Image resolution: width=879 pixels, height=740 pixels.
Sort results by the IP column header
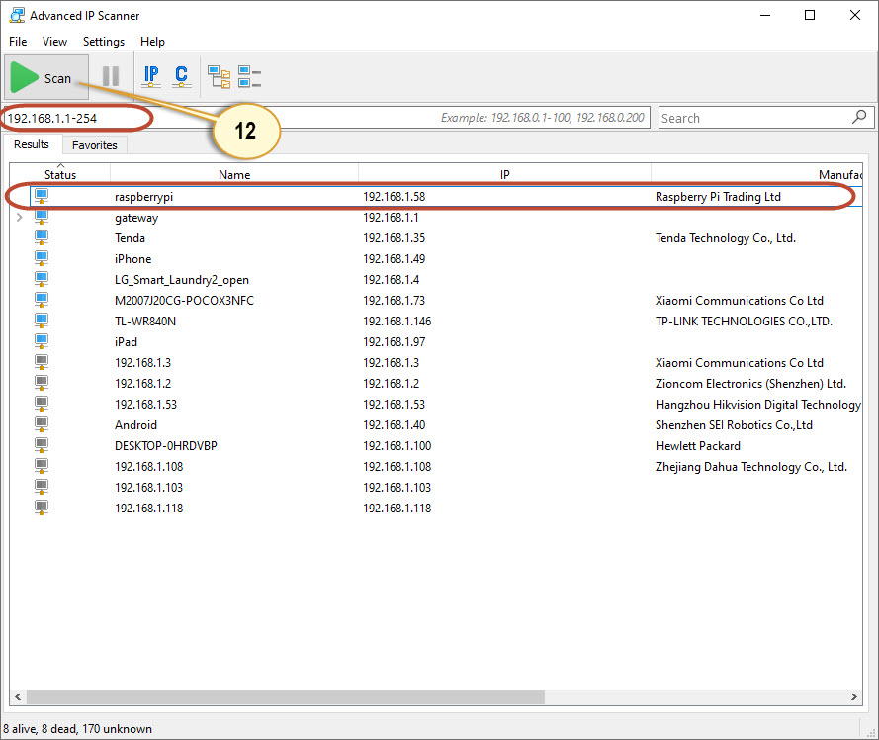504,174
